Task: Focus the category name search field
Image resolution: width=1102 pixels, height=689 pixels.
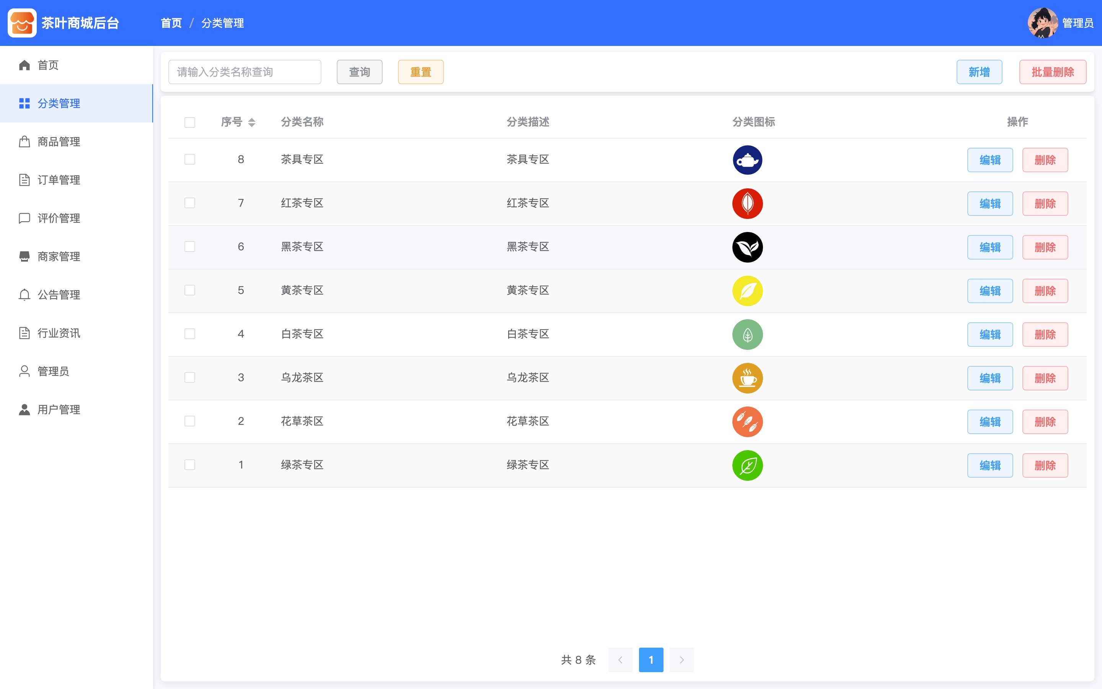Action: coord(245,72)
